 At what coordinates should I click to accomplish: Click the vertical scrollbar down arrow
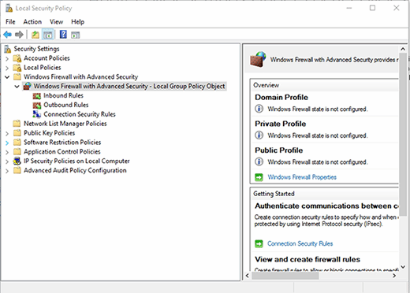tap(403, 267)
